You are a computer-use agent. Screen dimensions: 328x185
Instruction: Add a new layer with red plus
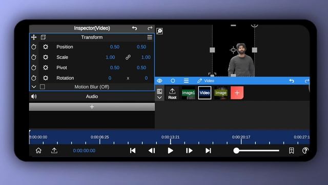[237, 92]
